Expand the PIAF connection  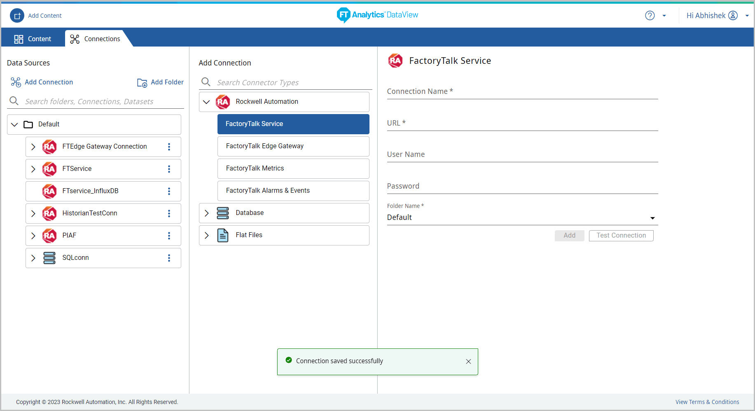(x=33, y=236)
